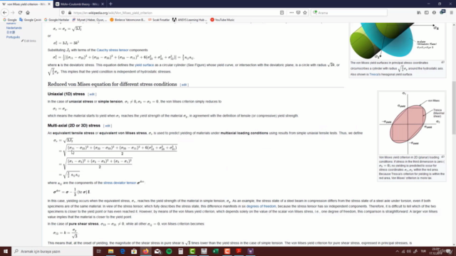Open a new browser tab
The width and height of the screenshot is (456, 256).
tap(110, 4)
